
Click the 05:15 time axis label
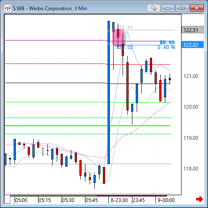tap(45, 200)
